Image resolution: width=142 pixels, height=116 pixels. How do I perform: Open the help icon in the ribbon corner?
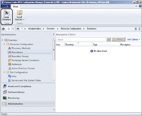point(140,6)
